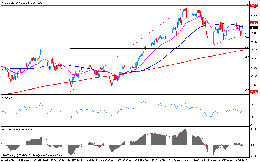Screen dimensions: 260x162
Task: Select the Fibonacci 50.0 level label
Action: pos(247,47)
